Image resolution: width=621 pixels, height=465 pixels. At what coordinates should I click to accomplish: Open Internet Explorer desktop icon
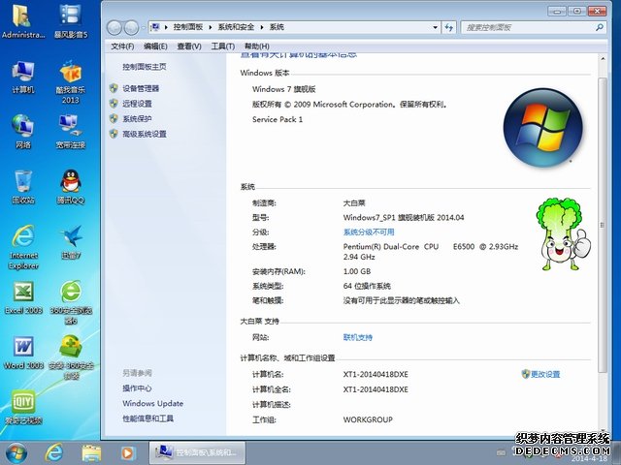(23, 247)
